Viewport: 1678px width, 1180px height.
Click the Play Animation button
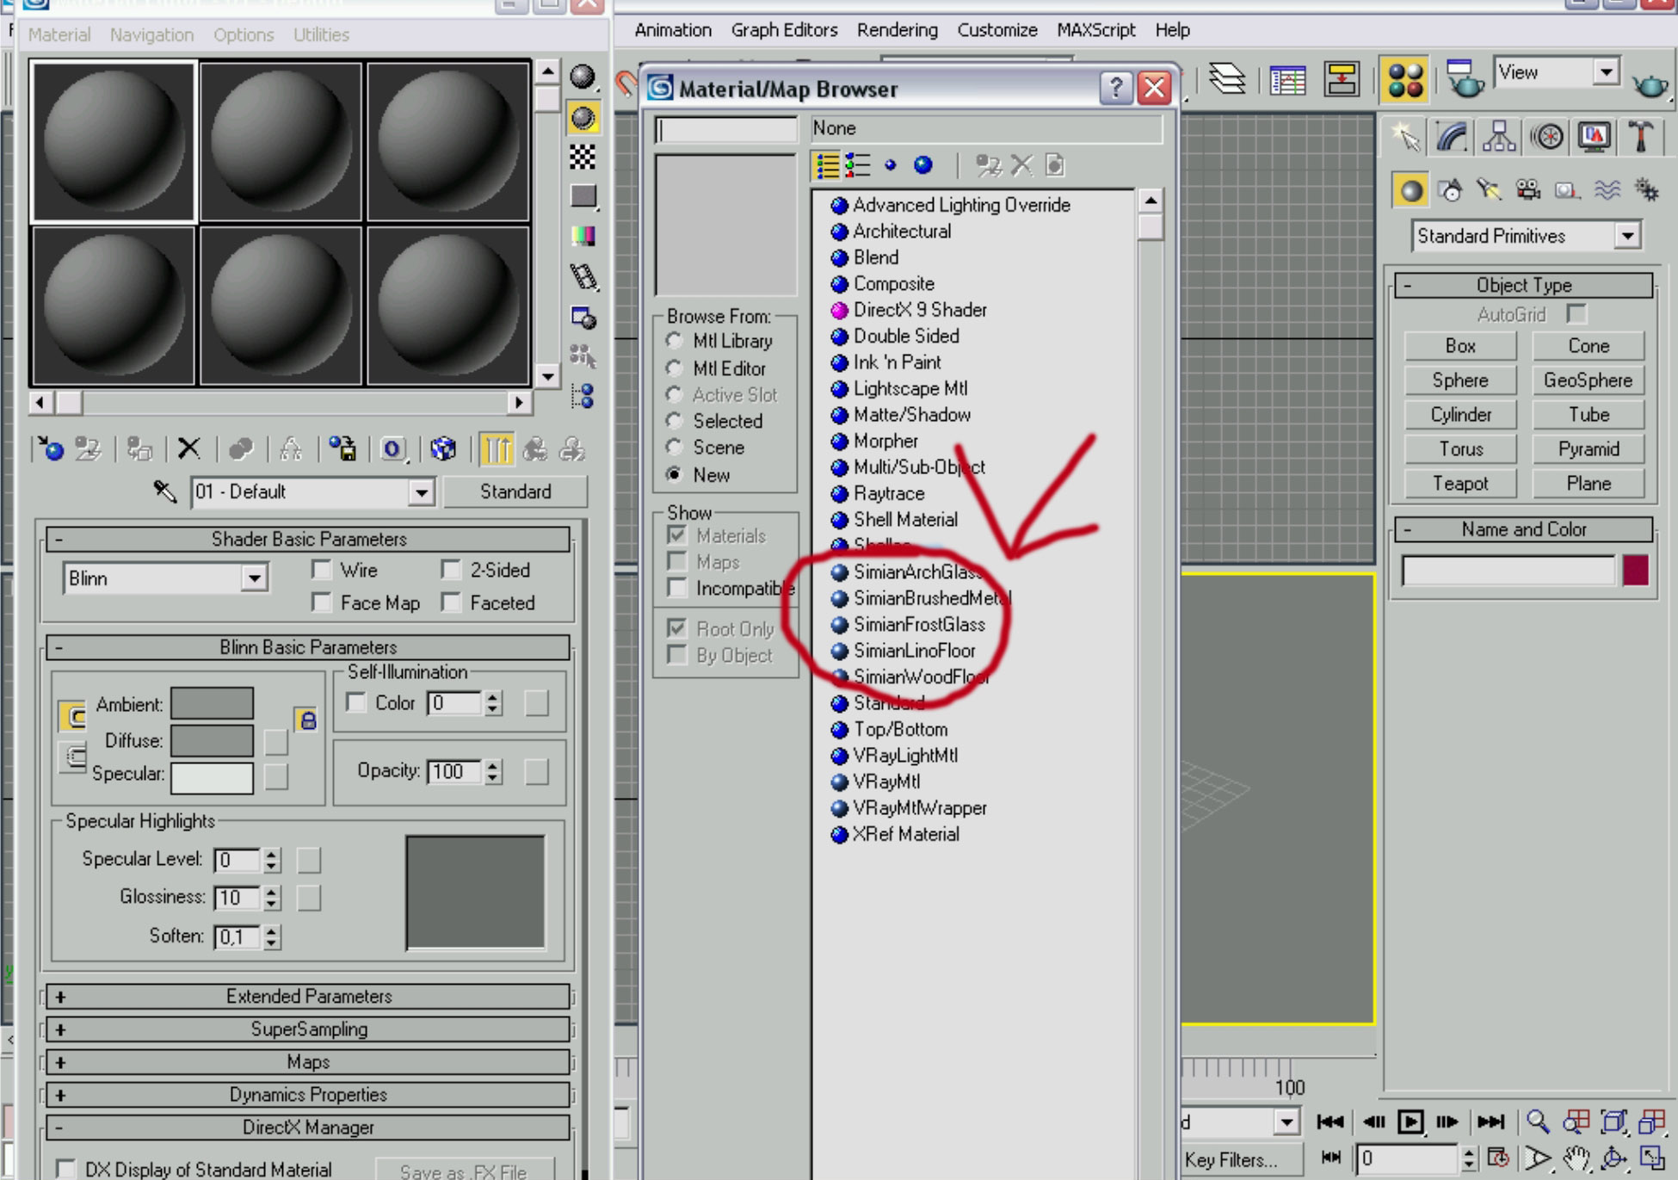point(1410,1121)
